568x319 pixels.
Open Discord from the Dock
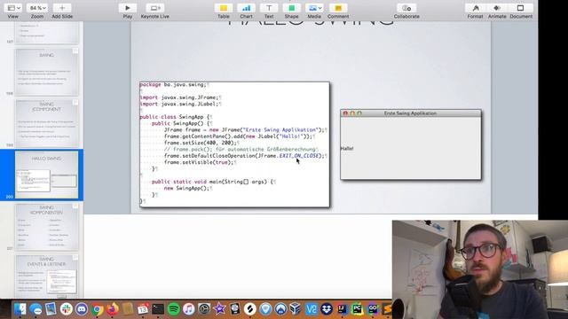(x=82, y=309)
